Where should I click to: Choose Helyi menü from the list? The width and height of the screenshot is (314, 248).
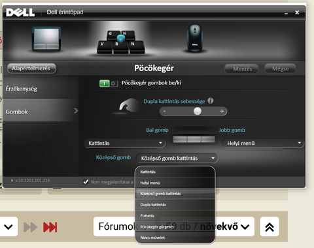click(x=175, y=183)
